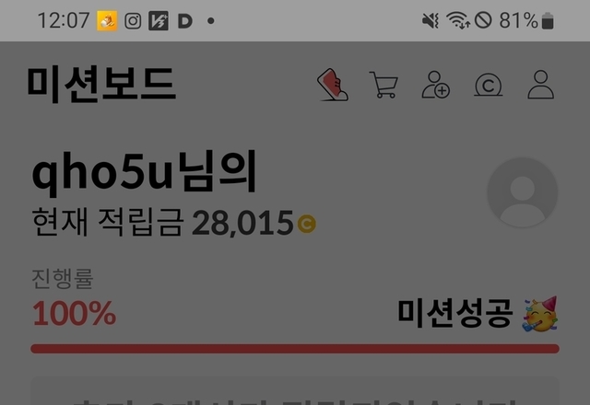Screen dimensions: 590x405
Task: Open the shopping cart icon
Action: (x=383, y=85)
